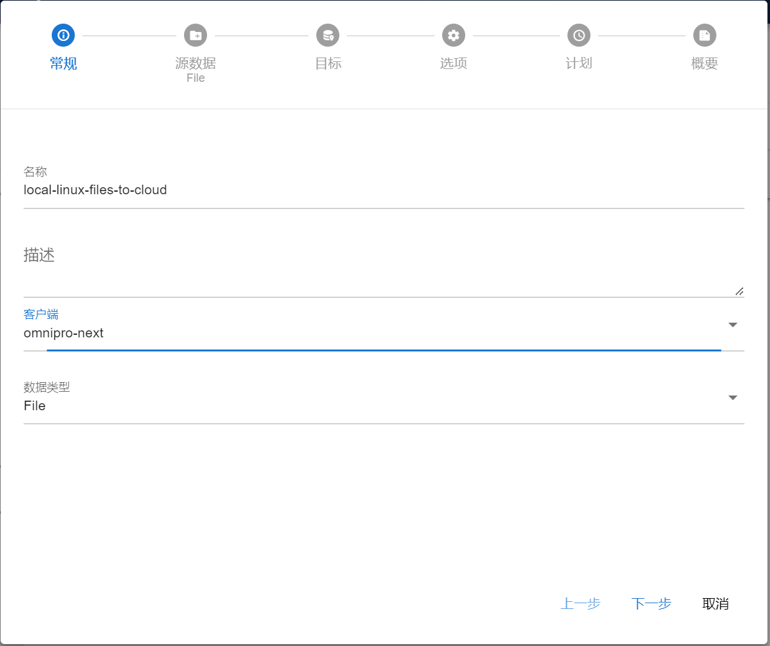Viewport: 770px width, 646px height.
Task: Click the 上一步 button
Action: tap(580, 604)
